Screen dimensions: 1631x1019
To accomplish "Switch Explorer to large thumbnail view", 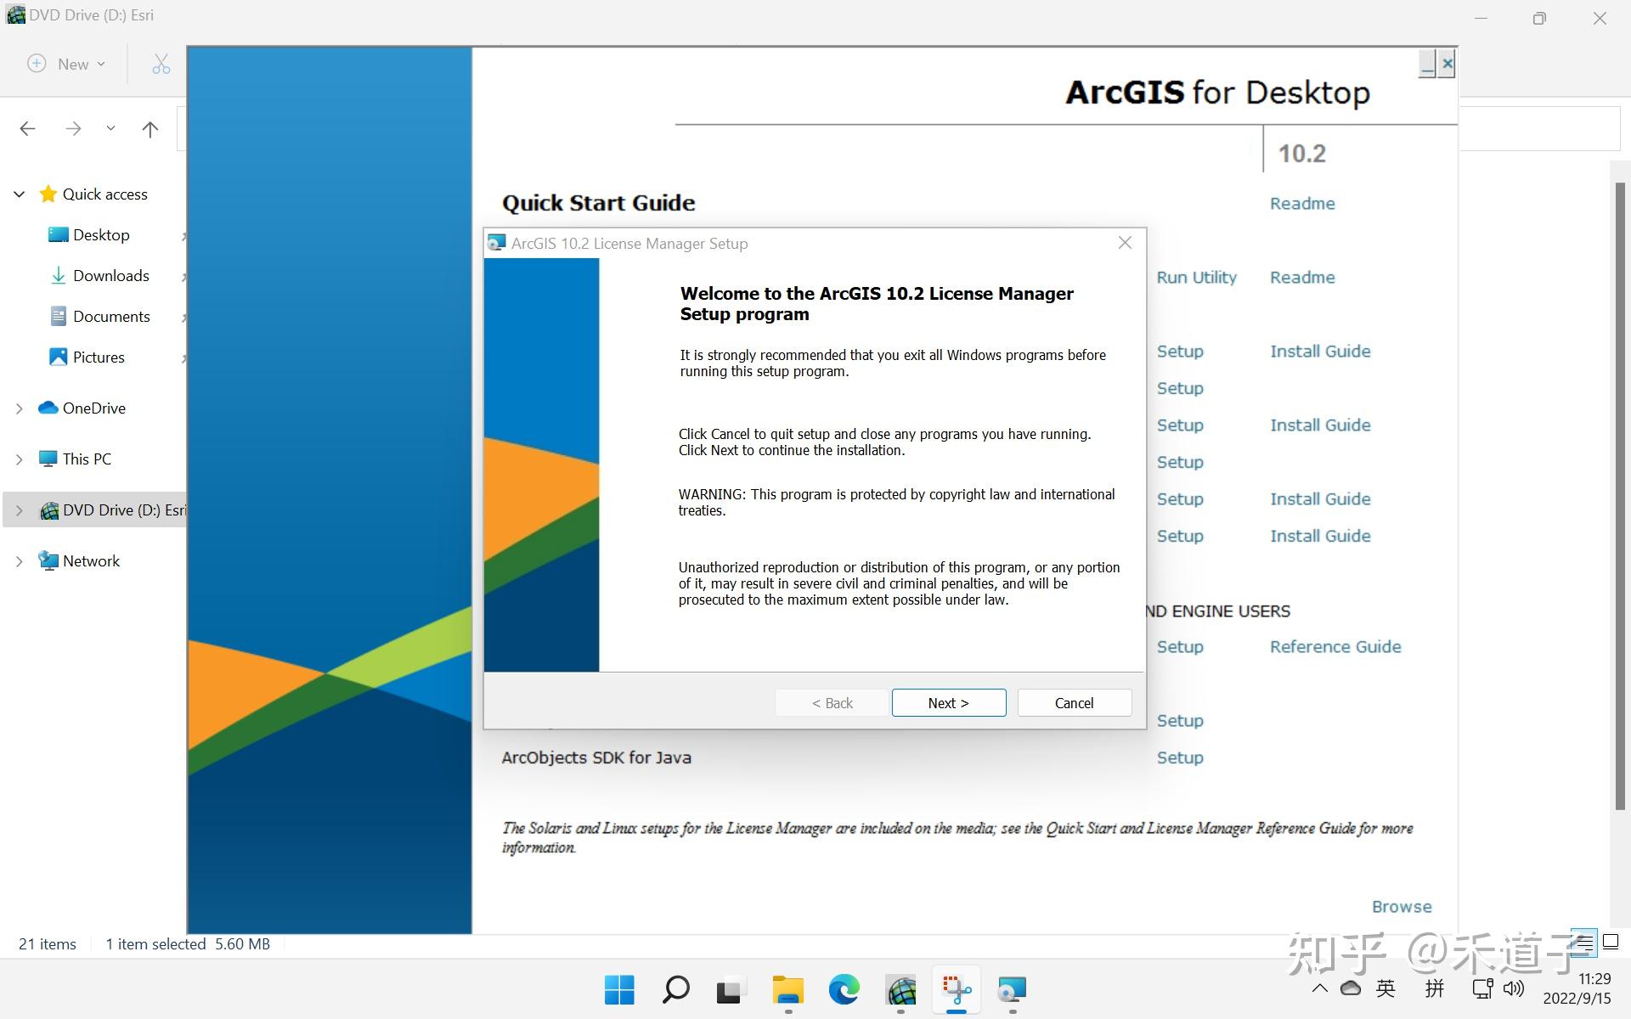I will tap(1611, 943).
